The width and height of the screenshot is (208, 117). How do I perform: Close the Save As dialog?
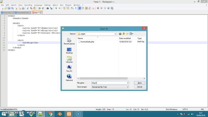click(x=144, y=28)
